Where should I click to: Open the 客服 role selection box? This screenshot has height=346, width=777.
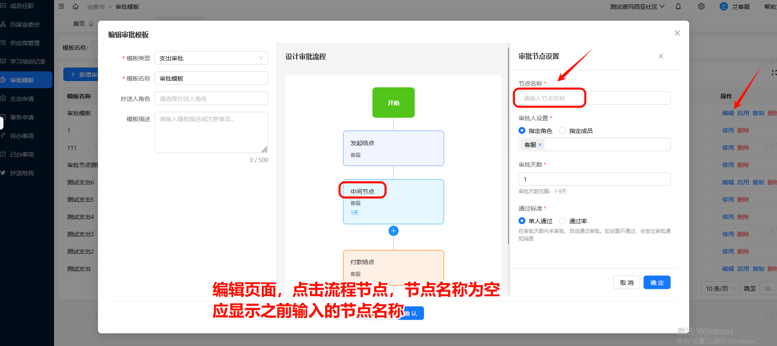(x=594, y=144)
